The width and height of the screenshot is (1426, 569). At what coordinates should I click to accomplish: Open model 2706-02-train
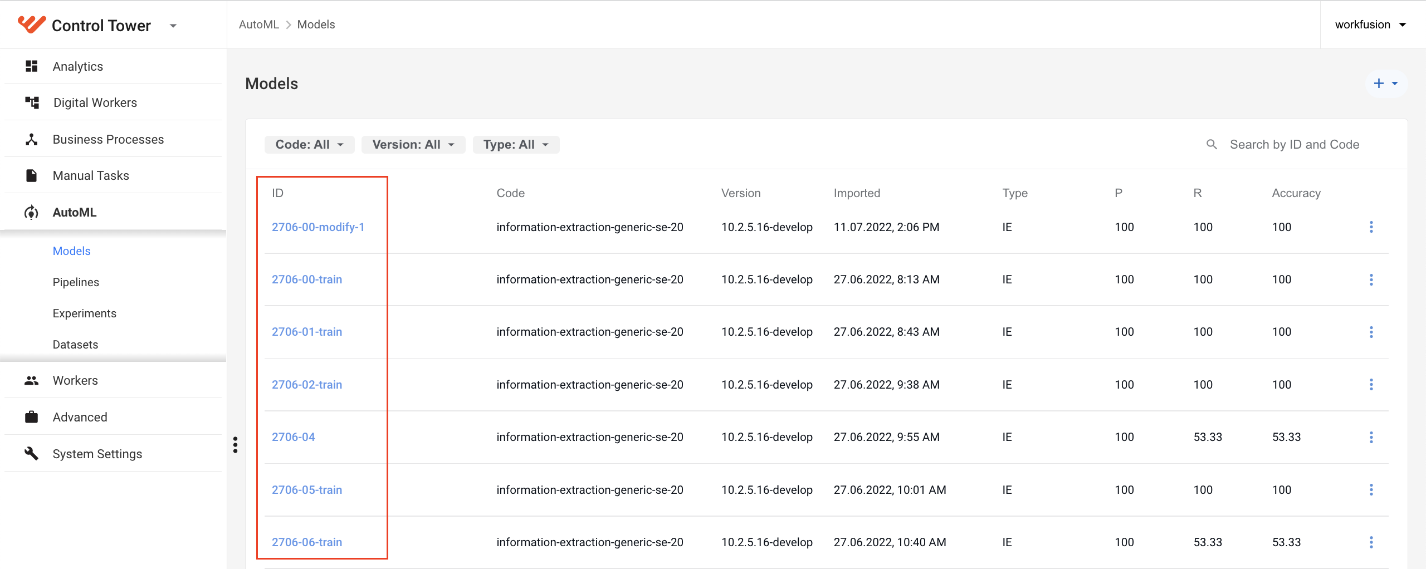pyautogui.click(x=307, y=384)
